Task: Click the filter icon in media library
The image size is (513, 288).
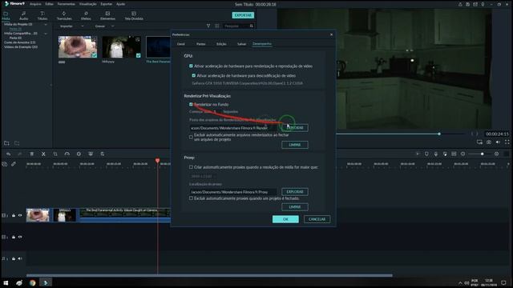Action: [208, 26]
